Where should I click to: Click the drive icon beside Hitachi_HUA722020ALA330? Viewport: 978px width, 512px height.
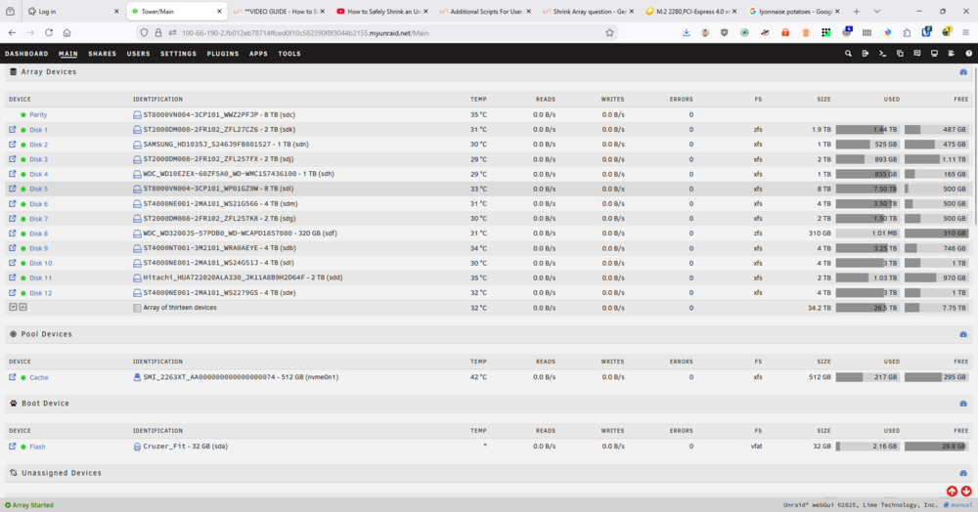[137, 277]
